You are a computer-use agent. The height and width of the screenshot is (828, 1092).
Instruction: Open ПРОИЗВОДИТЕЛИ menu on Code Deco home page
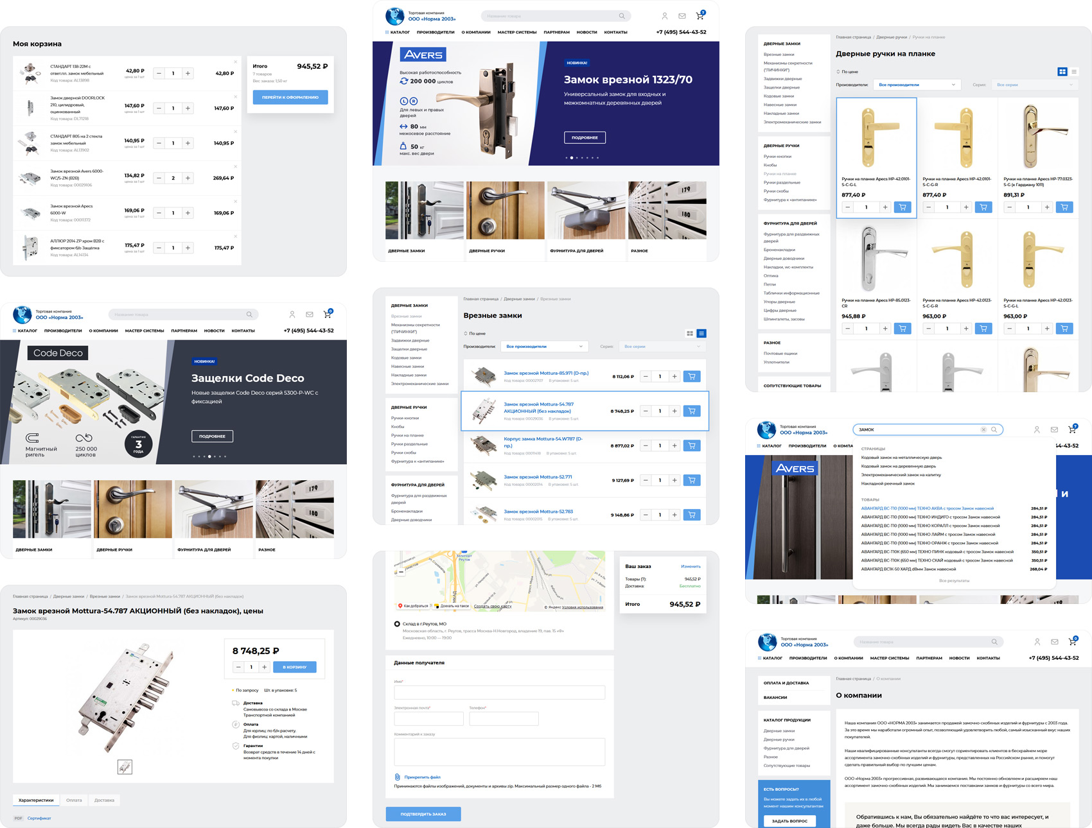pyautogui.click(x=63, y=331)
